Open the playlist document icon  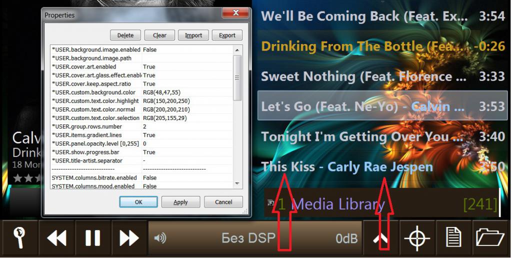click(x=453, y=238)
